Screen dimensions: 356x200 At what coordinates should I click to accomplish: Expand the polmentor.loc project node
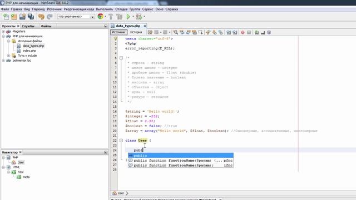(3, 61)
